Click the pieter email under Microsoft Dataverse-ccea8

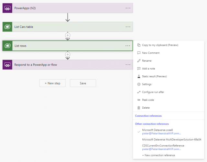pos(161,134)
